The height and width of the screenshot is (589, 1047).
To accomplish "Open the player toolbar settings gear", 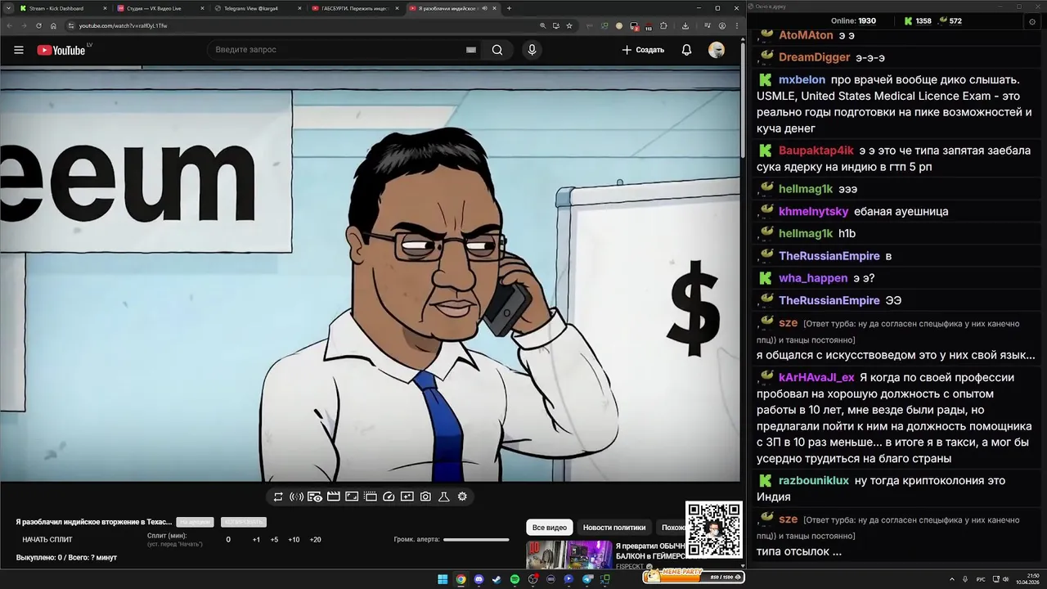I will point(462,497).
